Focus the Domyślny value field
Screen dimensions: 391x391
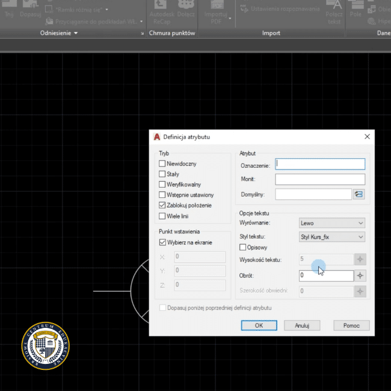click(x=313, y=194)
